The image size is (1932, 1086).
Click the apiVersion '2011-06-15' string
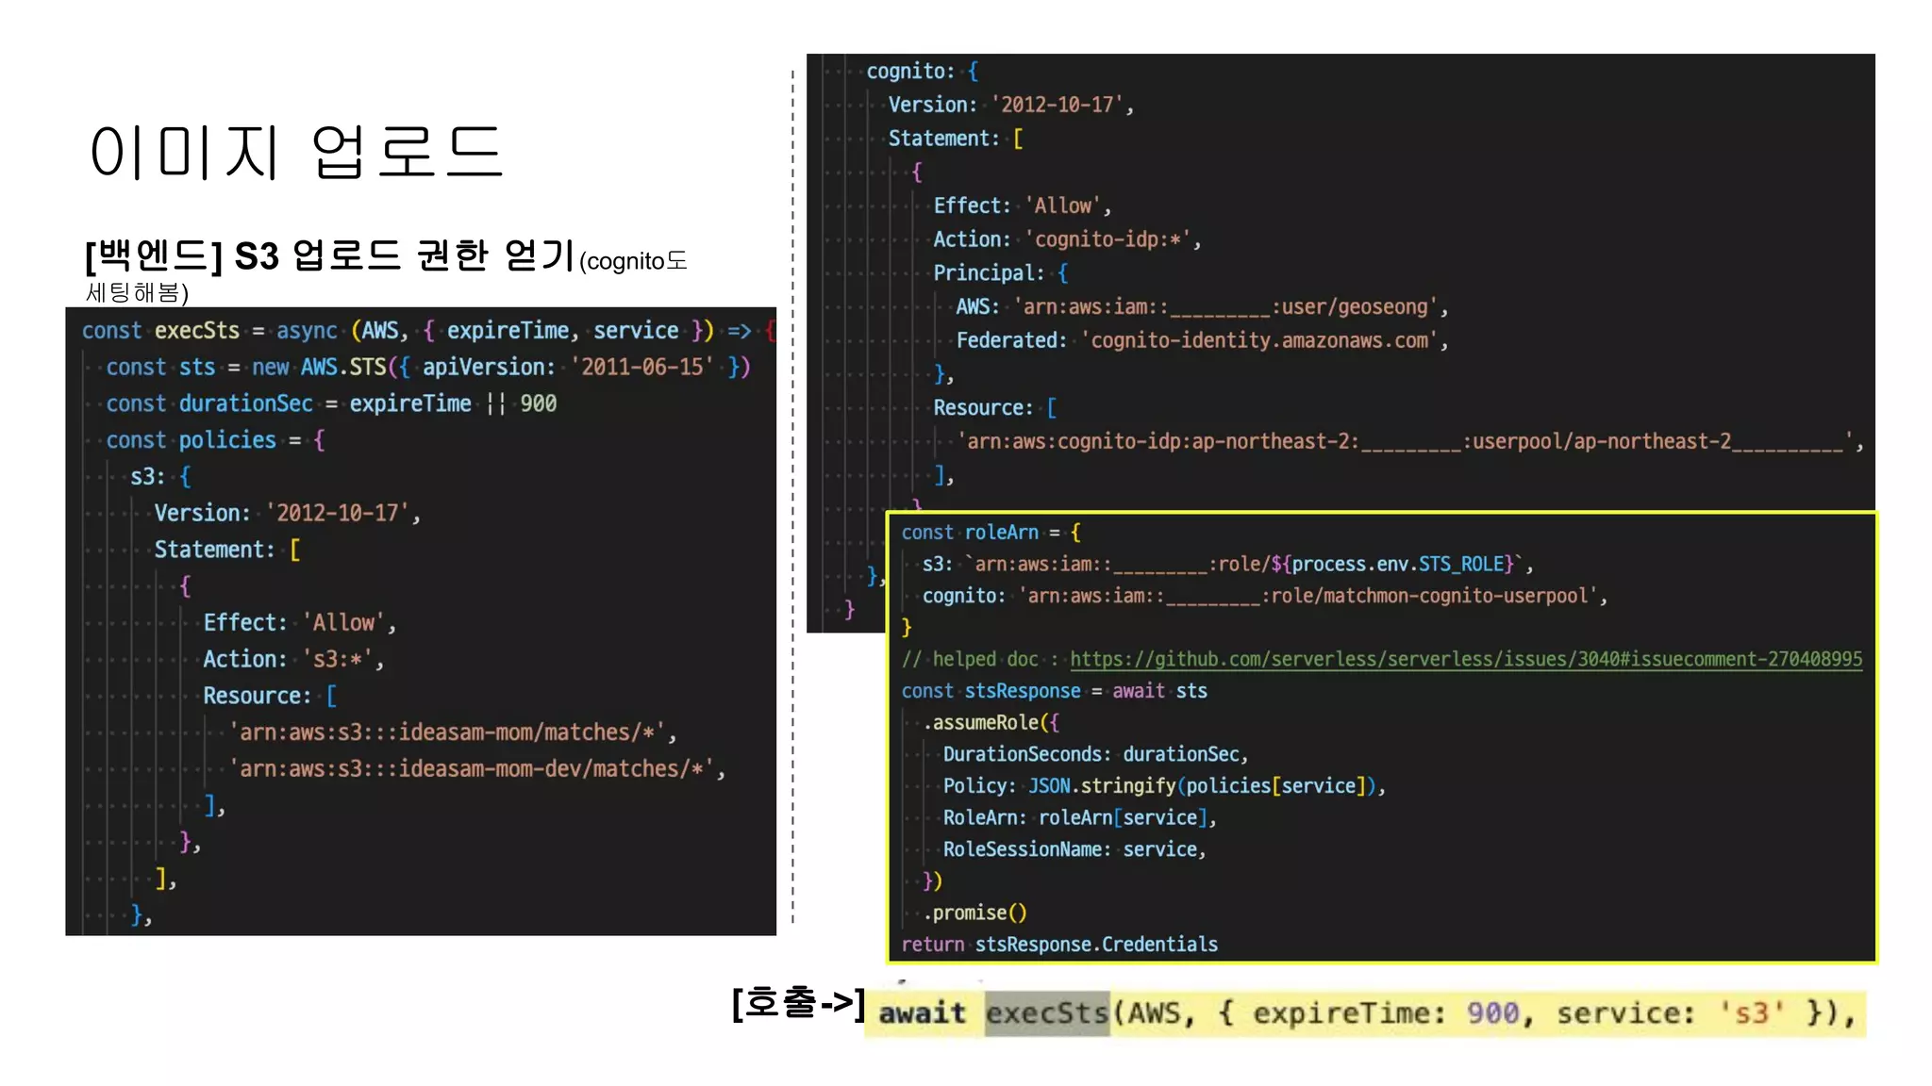(x=641, y=367)
